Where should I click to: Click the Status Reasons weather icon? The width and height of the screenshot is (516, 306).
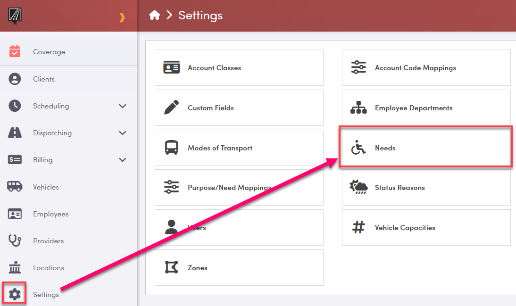pyautogui.click(x=359, y=188)
